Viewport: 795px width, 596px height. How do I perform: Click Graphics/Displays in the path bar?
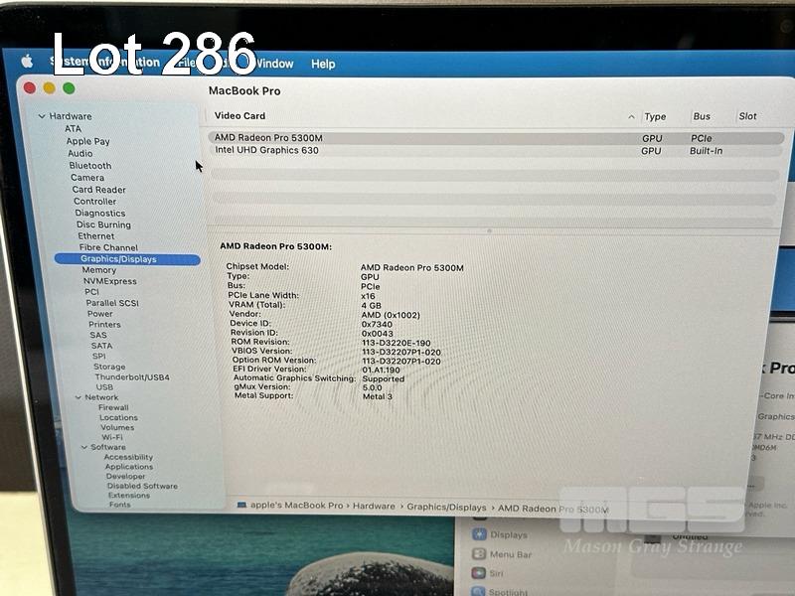[446, 507]
